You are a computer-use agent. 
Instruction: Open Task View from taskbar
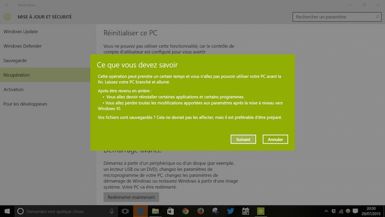click(x=125, y=211)
